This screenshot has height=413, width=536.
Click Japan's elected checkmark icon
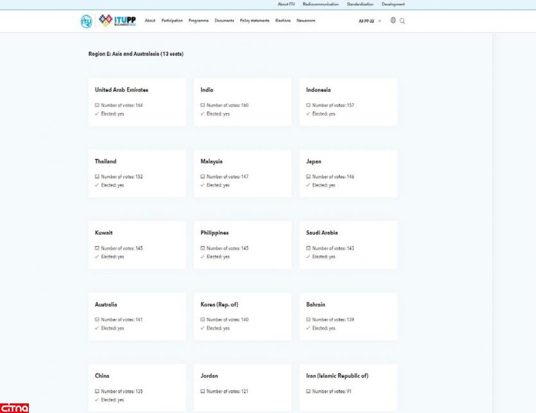click(308, 185)
